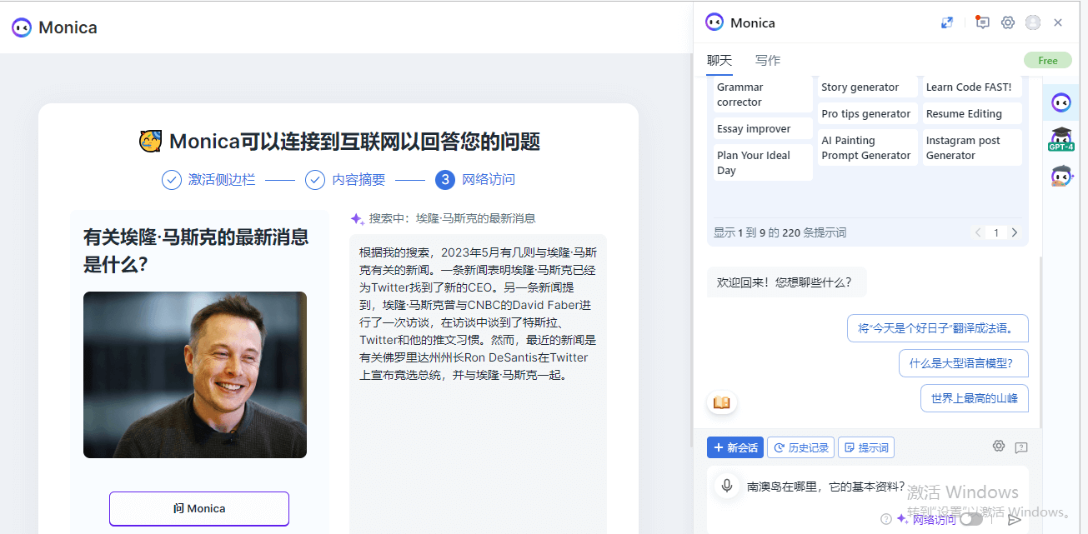1088x534 pixels.
Task: Start a new chat with 新会话
Action: tap(735, 447)
